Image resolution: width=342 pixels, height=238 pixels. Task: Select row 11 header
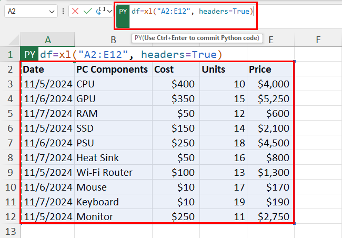click(x=10, y=202)
